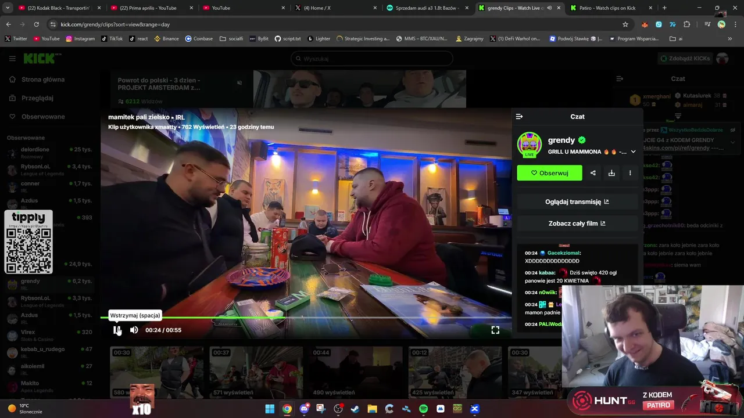Screen dimensions: 744x418
Task: Click the green Obserwuj follow button
Action: pyautogui.click(x=549, y=173)
